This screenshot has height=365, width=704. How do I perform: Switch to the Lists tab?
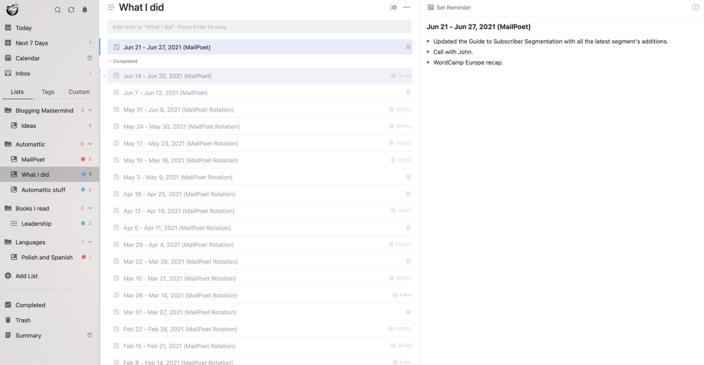click(17, 92)
